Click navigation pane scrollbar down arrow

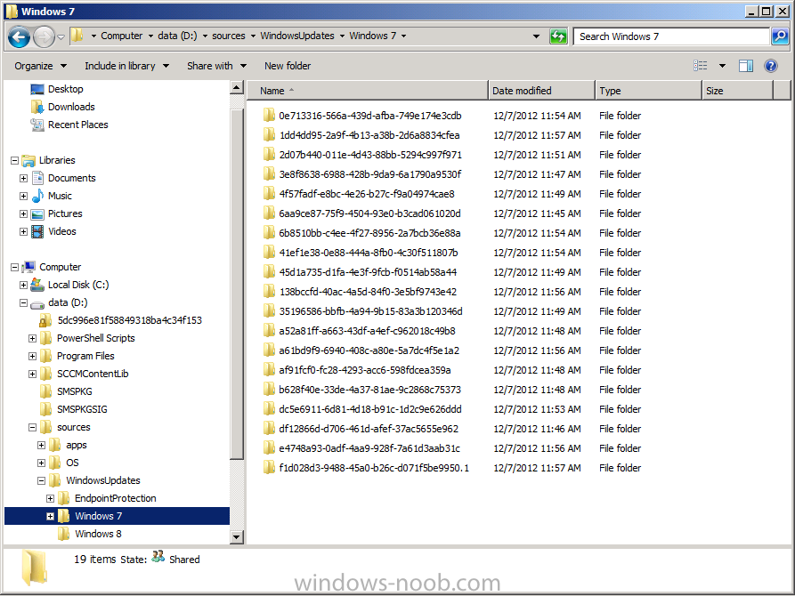coord(237,536)
